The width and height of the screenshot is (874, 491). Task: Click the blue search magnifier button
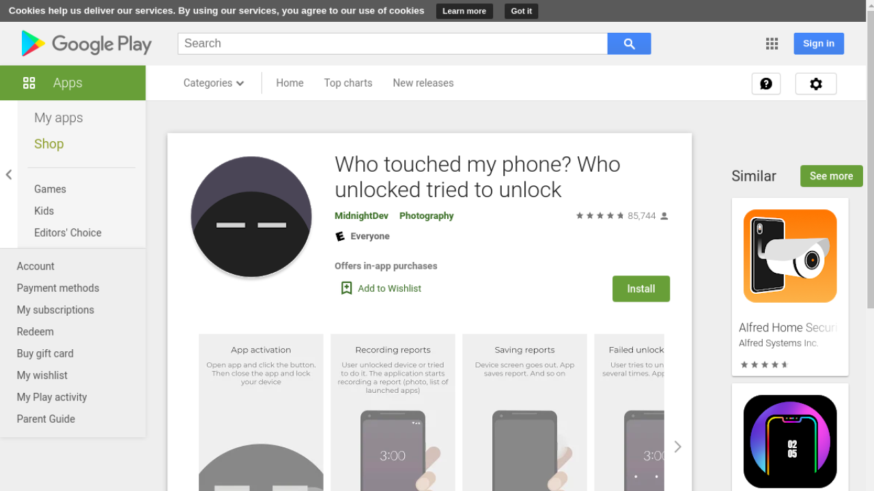pos(629,44)
